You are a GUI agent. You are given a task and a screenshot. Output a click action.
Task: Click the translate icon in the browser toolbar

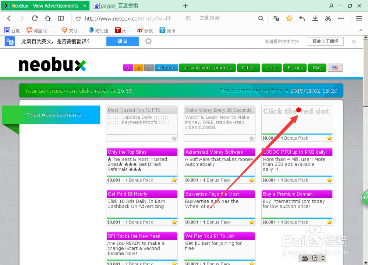click(x=276, y=18)
